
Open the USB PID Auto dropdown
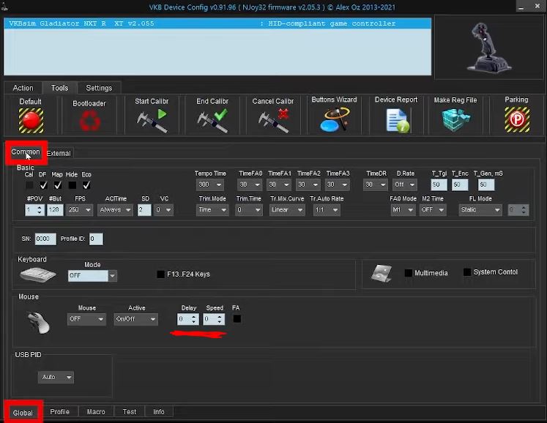pos(56,377)
